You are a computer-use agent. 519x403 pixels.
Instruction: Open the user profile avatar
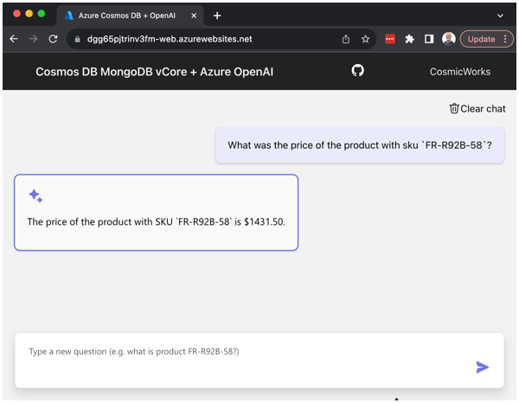point(448,39)
